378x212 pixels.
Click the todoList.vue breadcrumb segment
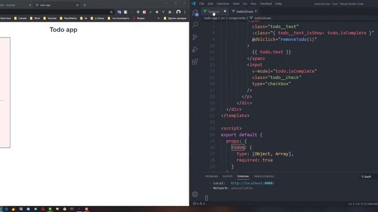pyautogui.click(x=260, y=18)
